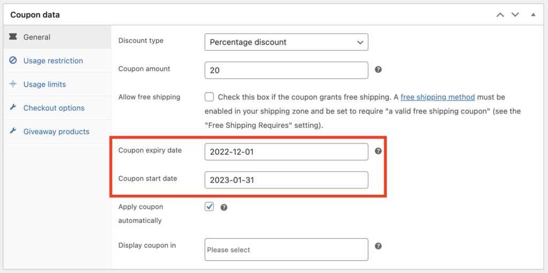Open the Usage limits tab
548x273 pixels.
44,84
